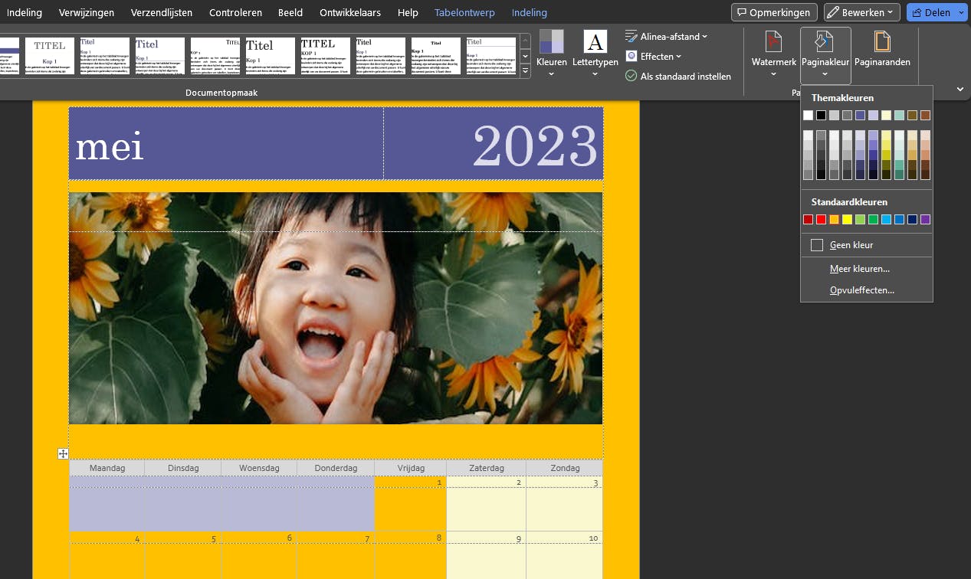
Task: Open Meer kleuren dialog
Action: coord(867,269)
